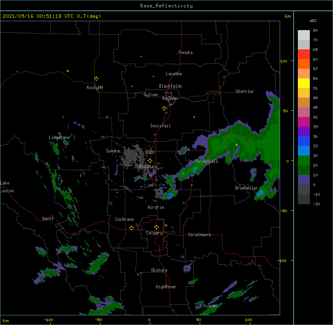Click the Airdrie city label
333x325 pixels.
[x=156, y=207]
